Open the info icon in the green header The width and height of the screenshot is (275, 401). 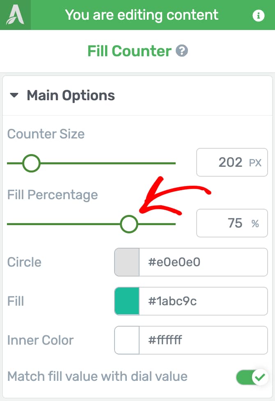[259, 16]
